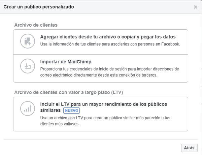Click the "Crear un público personalizado" dialog title

point(39,7)
